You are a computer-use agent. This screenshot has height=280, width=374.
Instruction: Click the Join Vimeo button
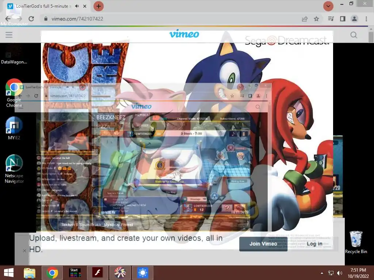[263, 244]
